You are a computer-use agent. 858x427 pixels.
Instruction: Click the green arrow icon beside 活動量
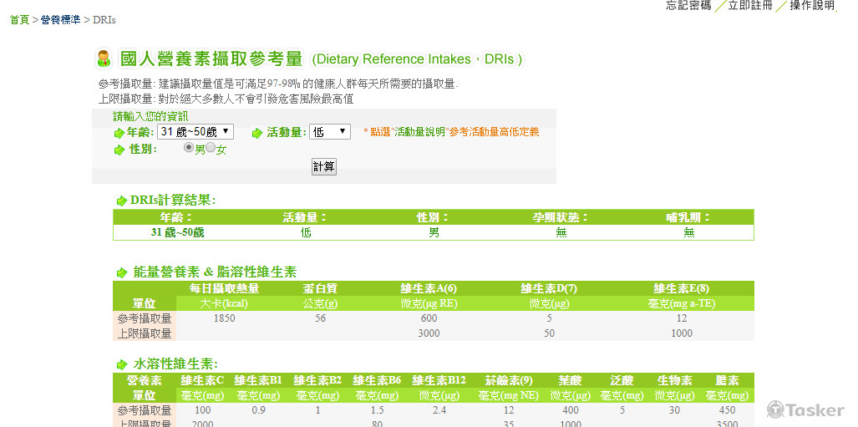[x=258, y=133]
